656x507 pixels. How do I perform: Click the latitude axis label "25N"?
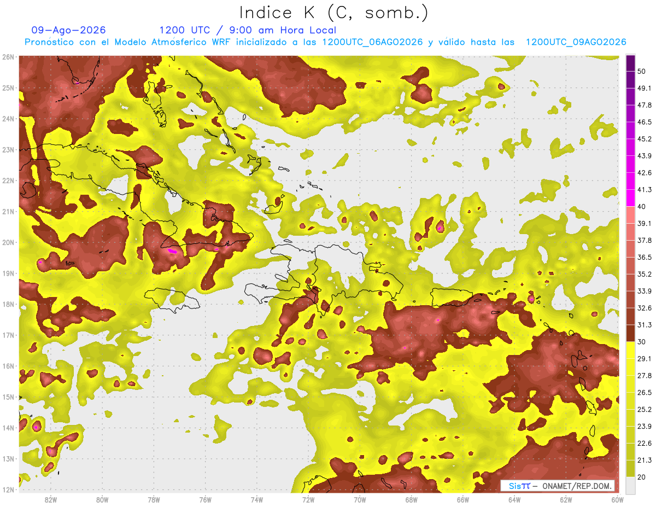click(8, 88)
